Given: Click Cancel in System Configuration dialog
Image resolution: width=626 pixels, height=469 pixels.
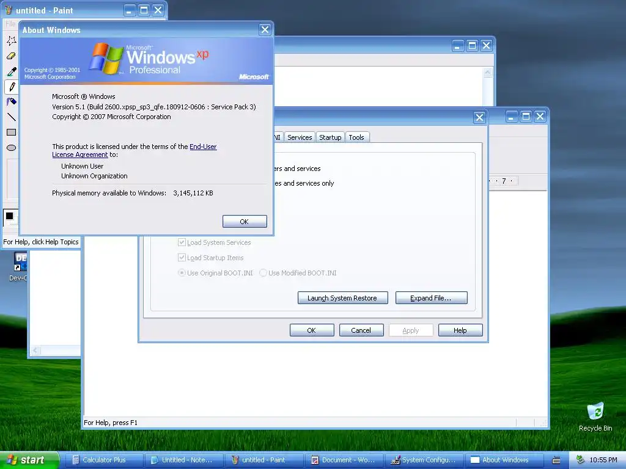Looking at the screenshot, I should click(x=361, y=330).
